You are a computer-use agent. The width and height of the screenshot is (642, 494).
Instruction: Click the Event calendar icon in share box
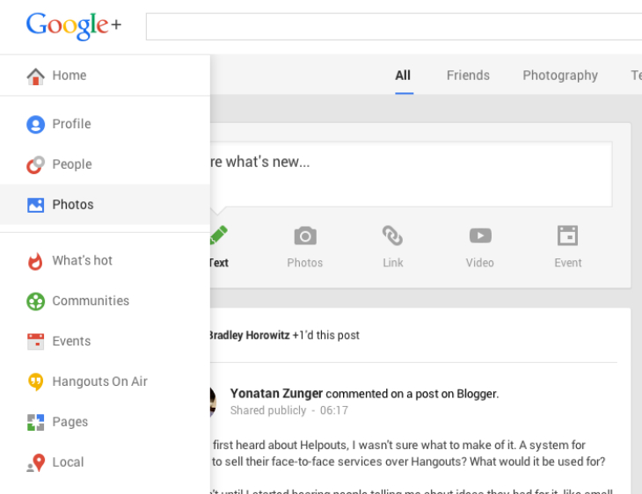[567, 236]
